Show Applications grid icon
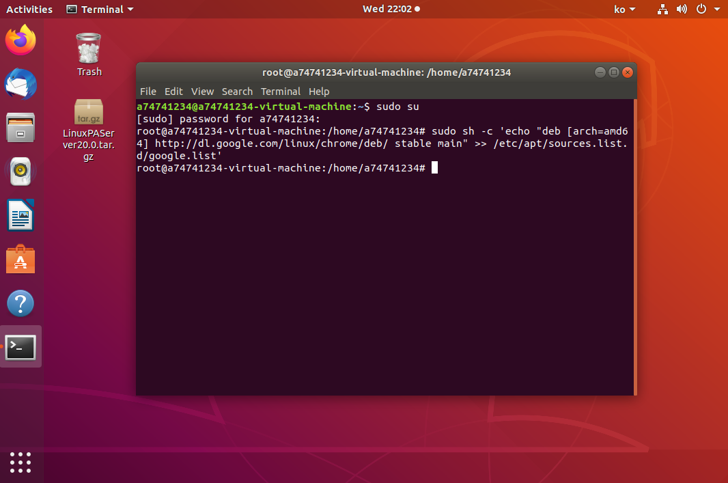728x483 pixels. click(x=20, y=463)
